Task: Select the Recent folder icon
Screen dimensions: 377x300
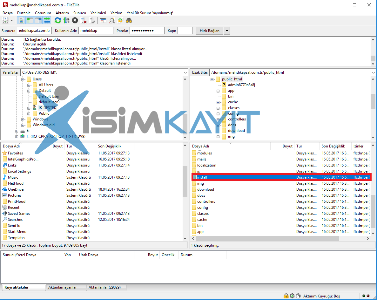Action: click(x=5, y=208)
